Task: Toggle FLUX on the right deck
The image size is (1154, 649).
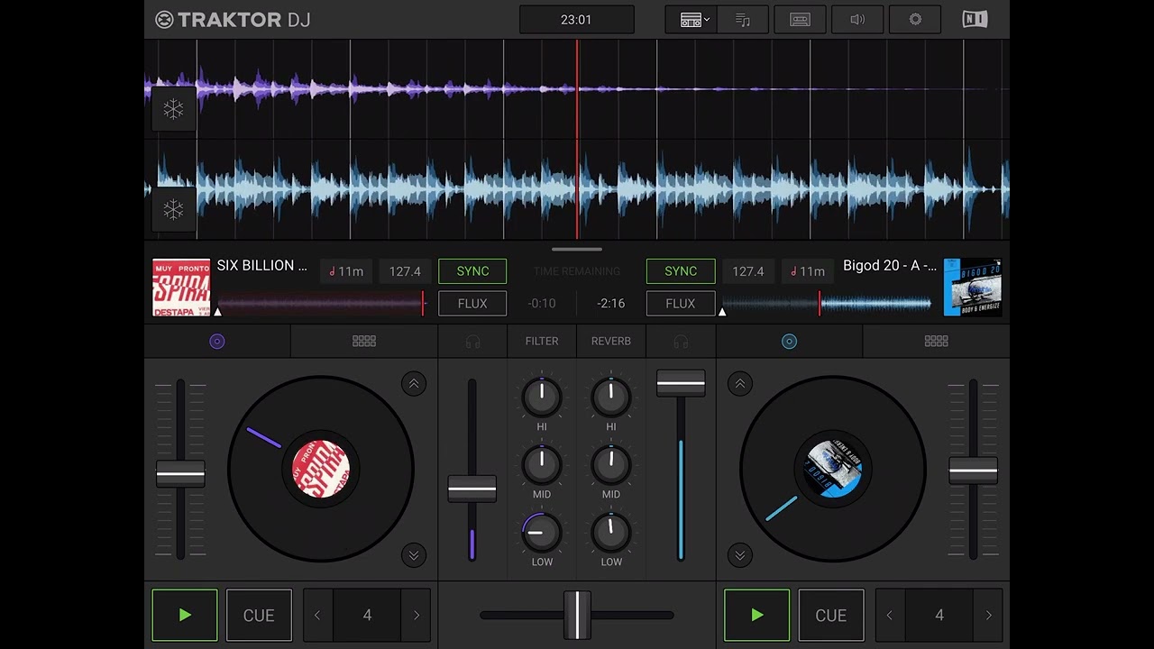Action: (x=681, y=304)
